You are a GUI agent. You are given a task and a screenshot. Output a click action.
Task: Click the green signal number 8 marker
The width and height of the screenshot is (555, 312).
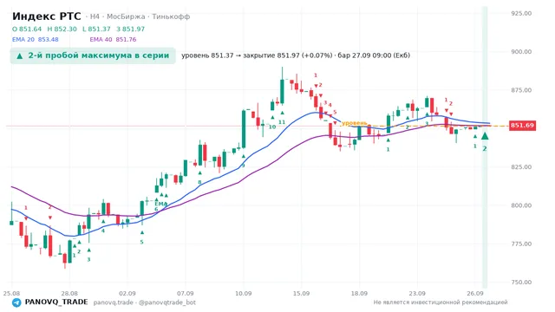pyautogui.click(x=199, y=182)
